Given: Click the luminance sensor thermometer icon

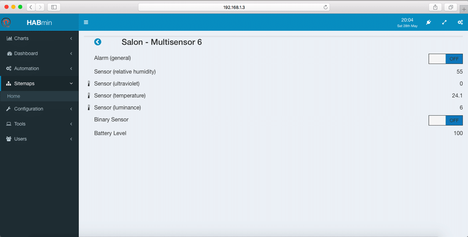Looking at the screenshot, I should point(89,107).
